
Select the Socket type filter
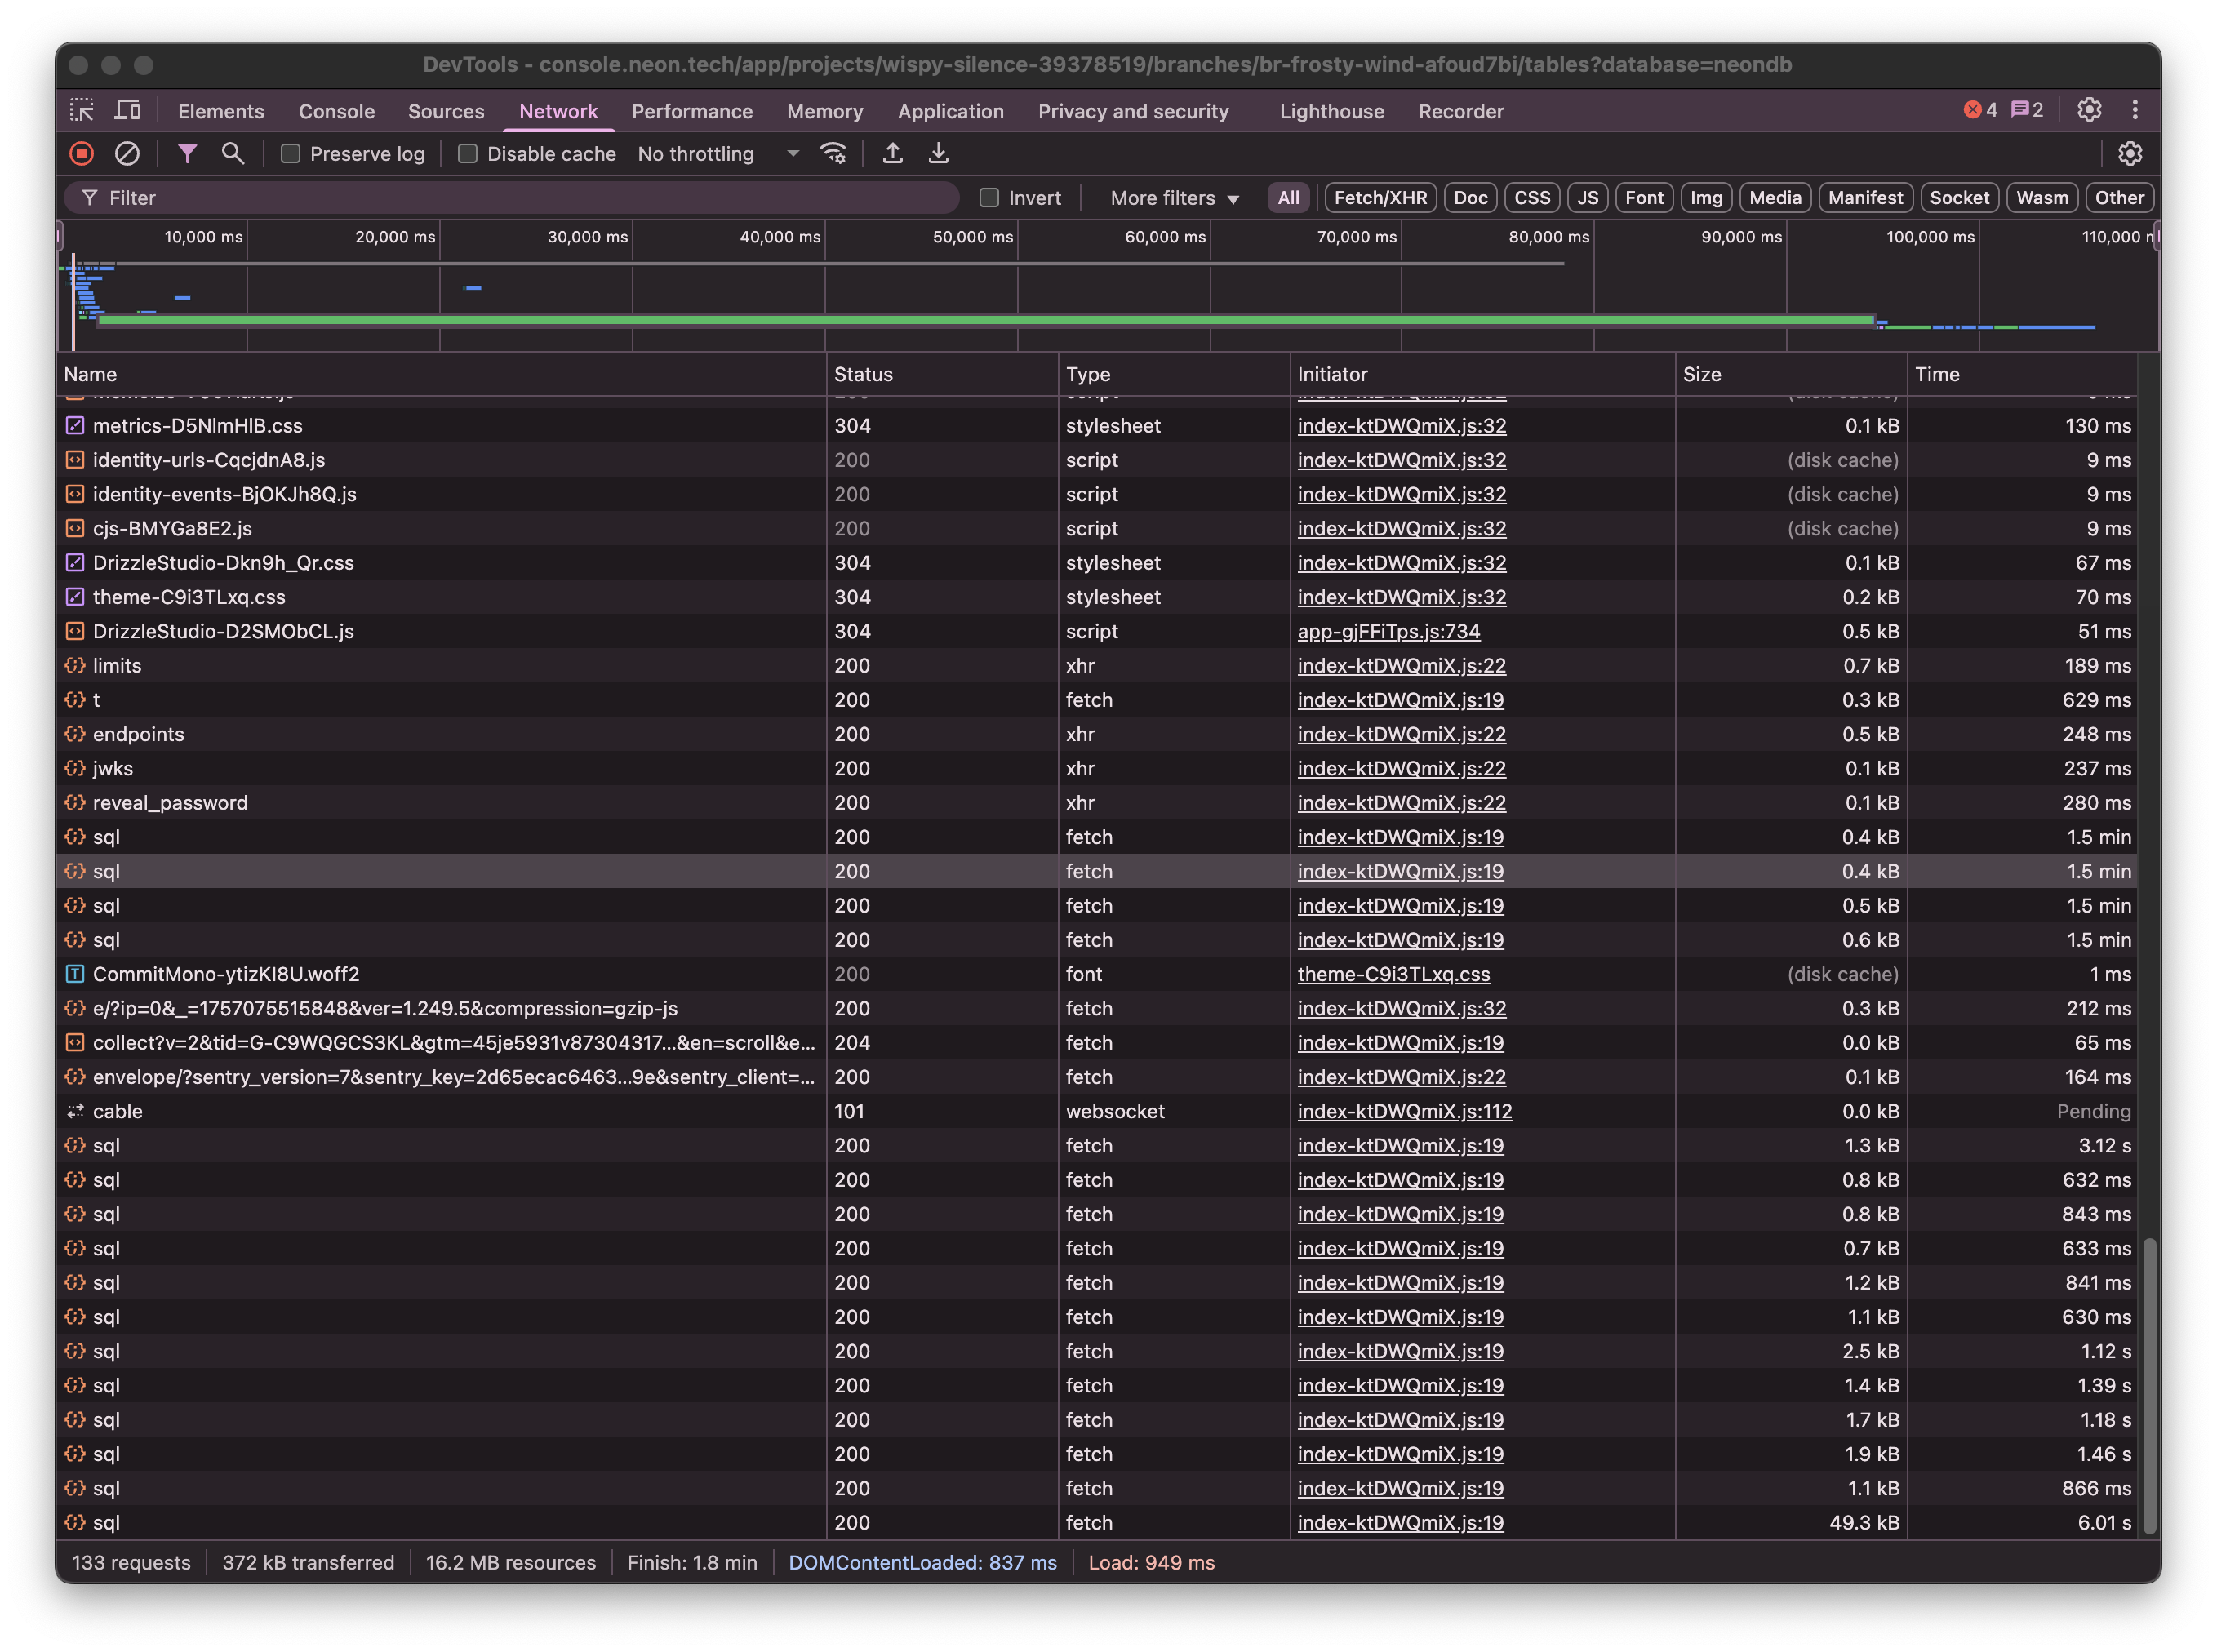(x=1958, y=197)
